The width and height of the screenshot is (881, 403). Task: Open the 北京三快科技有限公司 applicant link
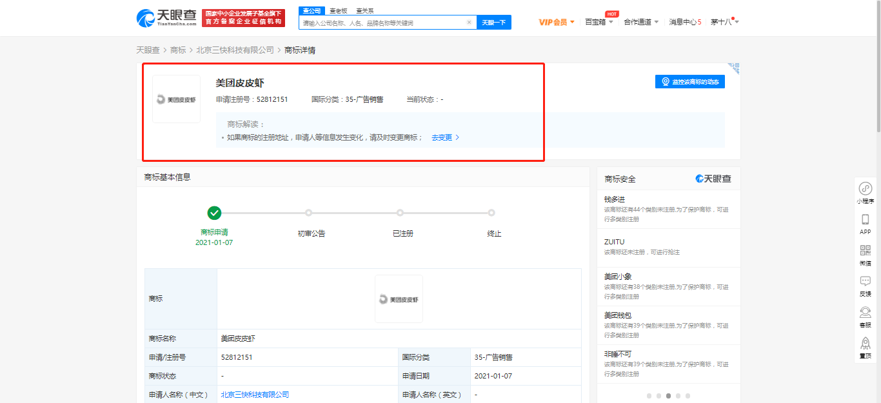[255, 395]
